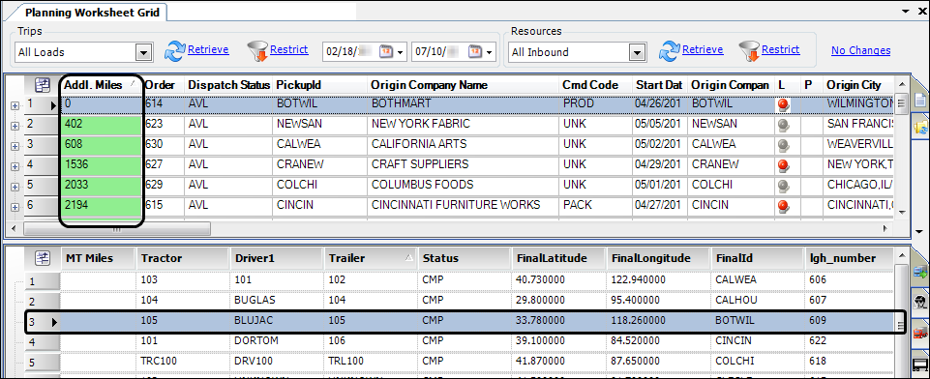Open the All Loads trips dropdown
The width and height of the screenshot is (930, 379).
pyautogui.click(x=143, y=52)
